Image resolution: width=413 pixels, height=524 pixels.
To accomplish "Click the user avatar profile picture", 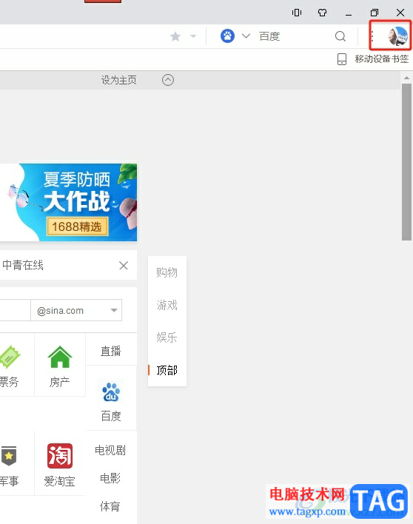I will (397, 36).
